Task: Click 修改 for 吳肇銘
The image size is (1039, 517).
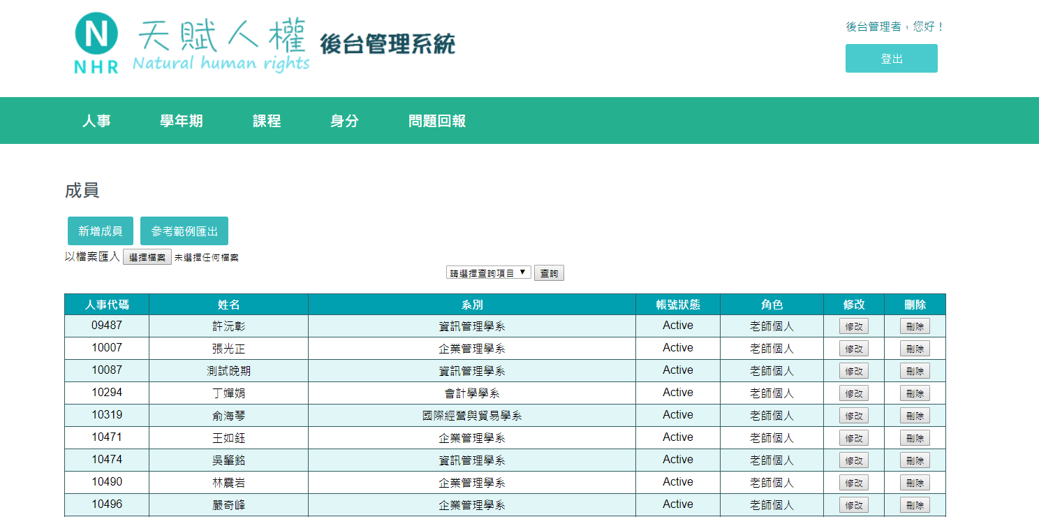Action: pyautogui.click(x=854, y=460)
